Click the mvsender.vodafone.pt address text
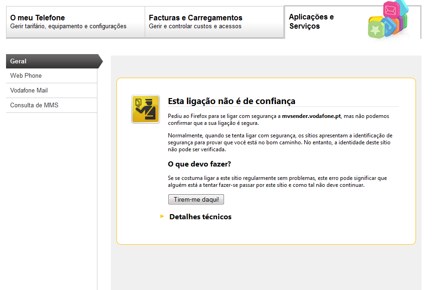 click(311, 117)
